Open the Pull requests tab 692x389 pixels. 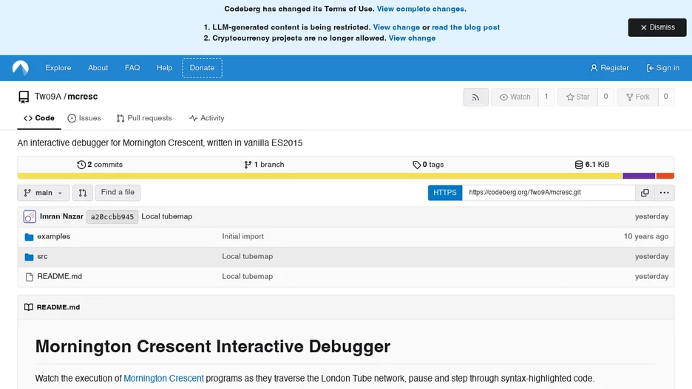[x=144, y=118]
